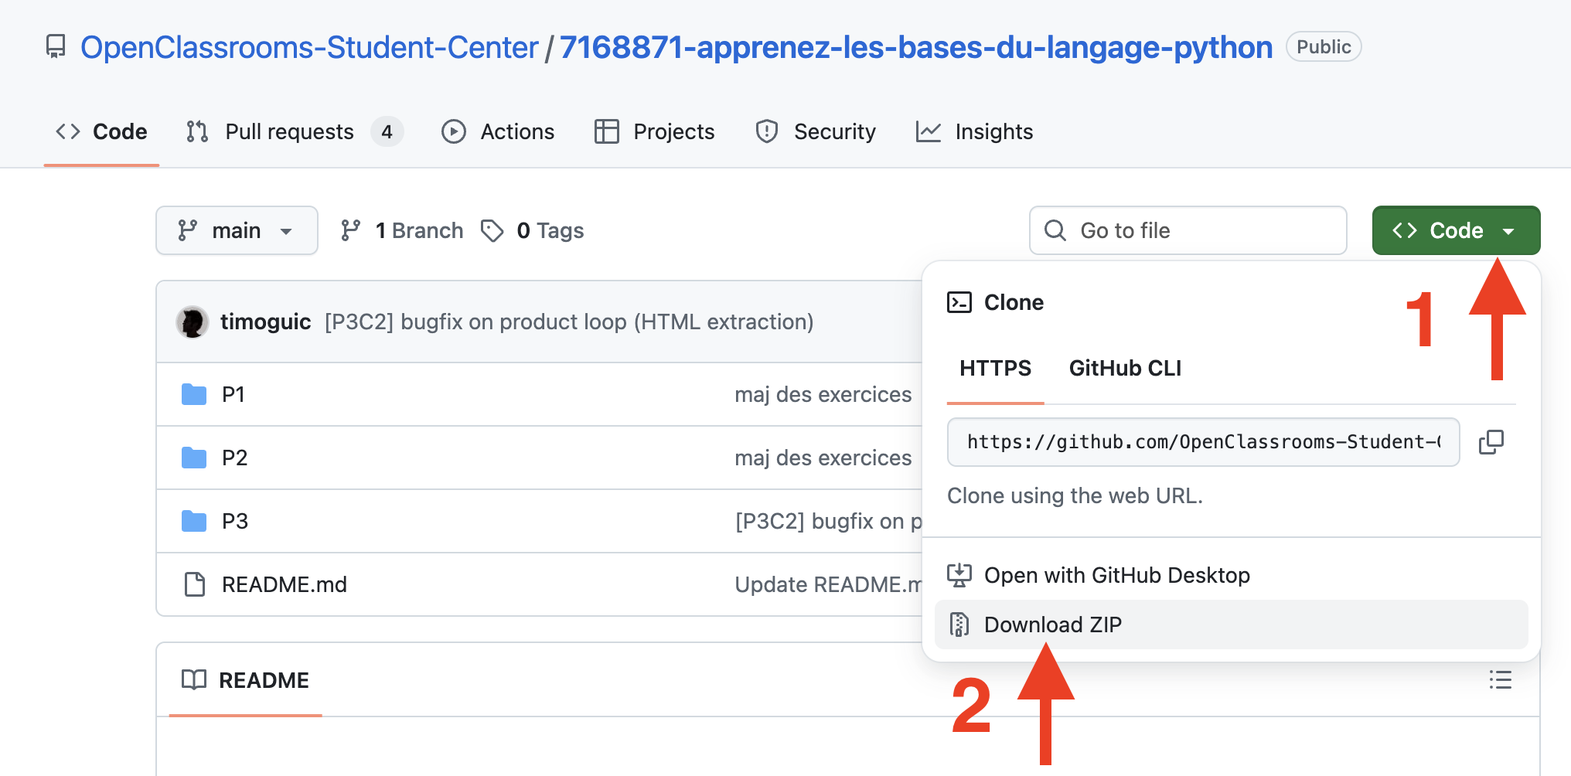Open the P1 folder
The image size is (1571, 776).
click(233, 394)
